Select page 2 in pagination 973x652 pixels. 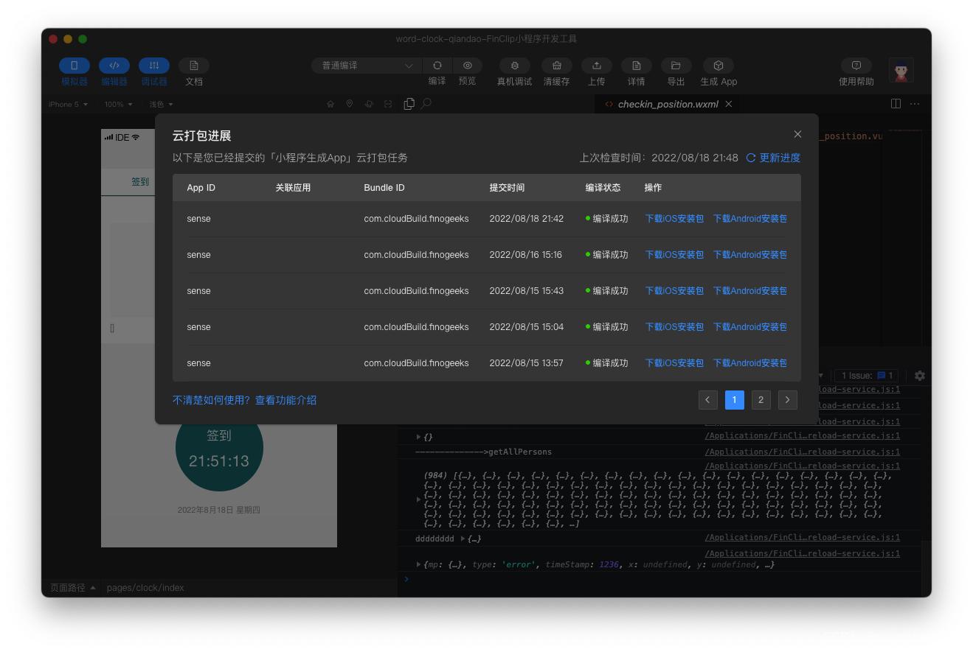tap(761, 399)
